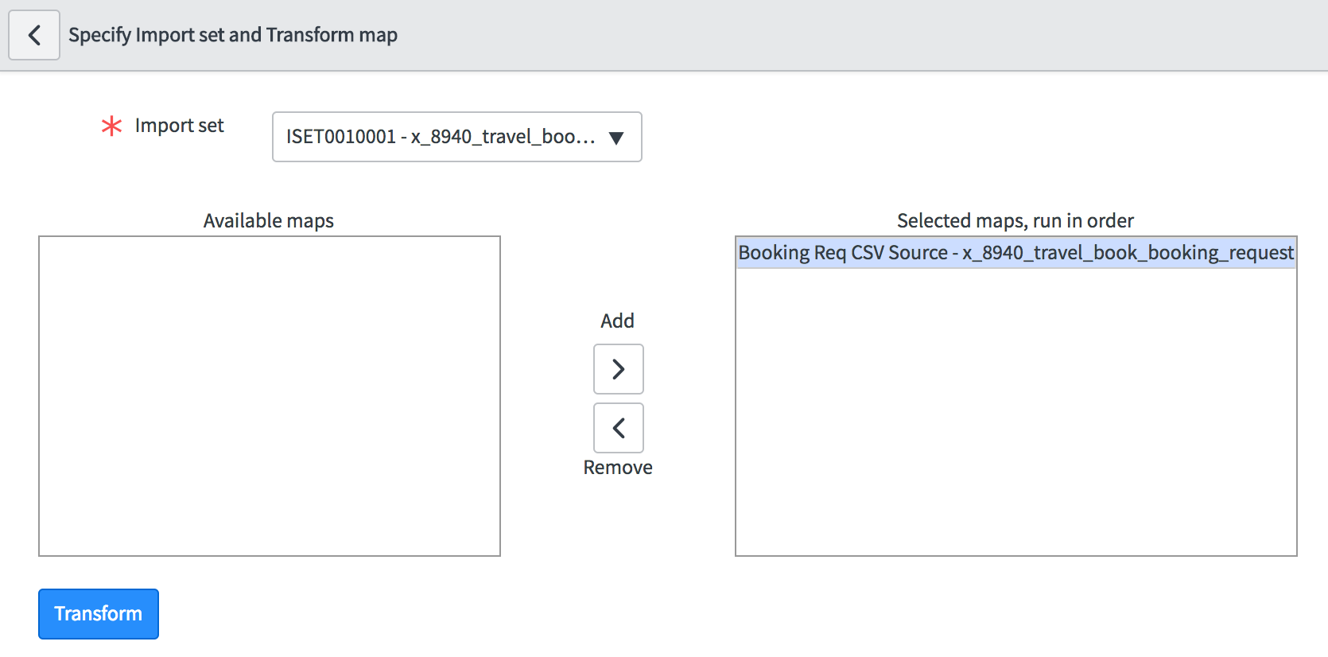Click the word Transform inside blue button

coord(99,614)
